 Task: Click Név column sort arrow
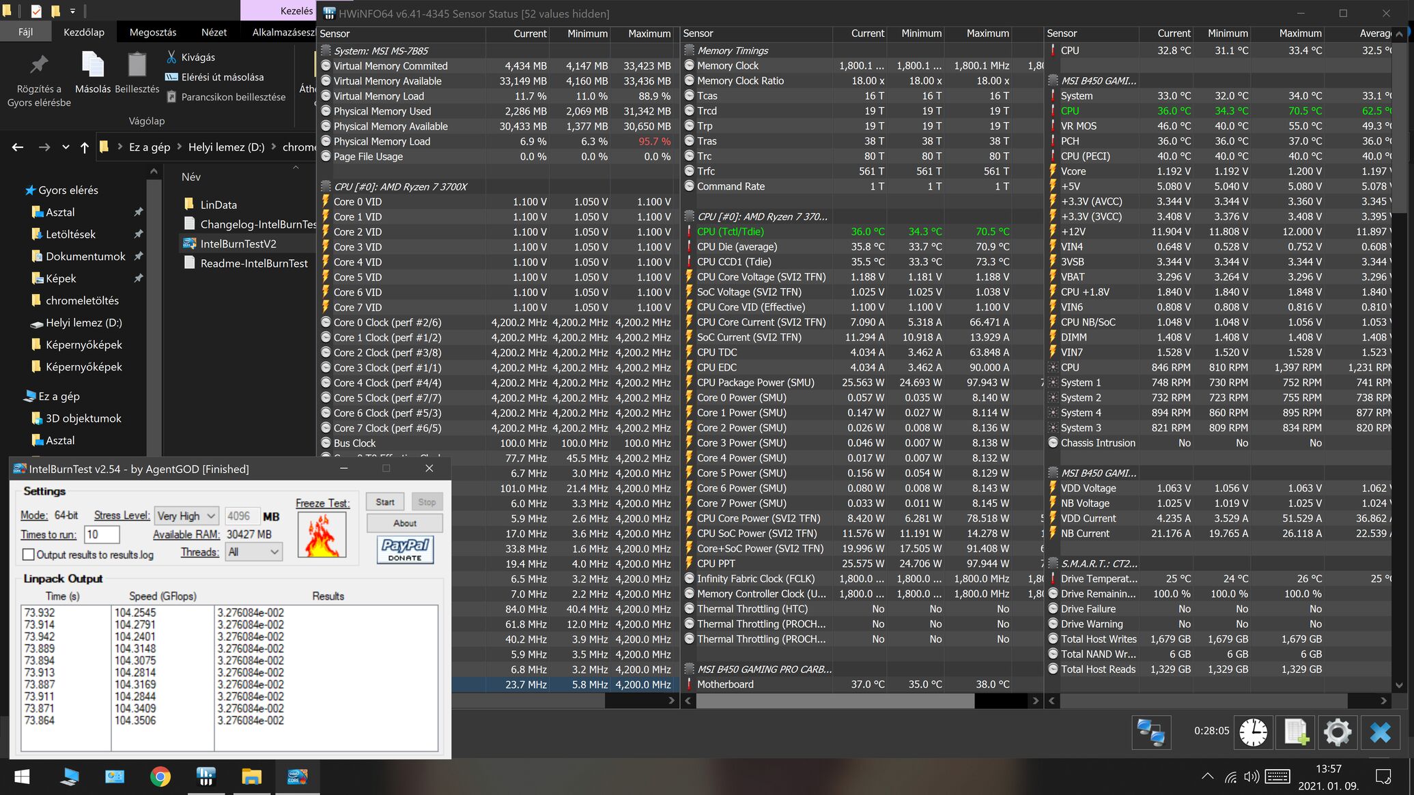pos(296,167)
